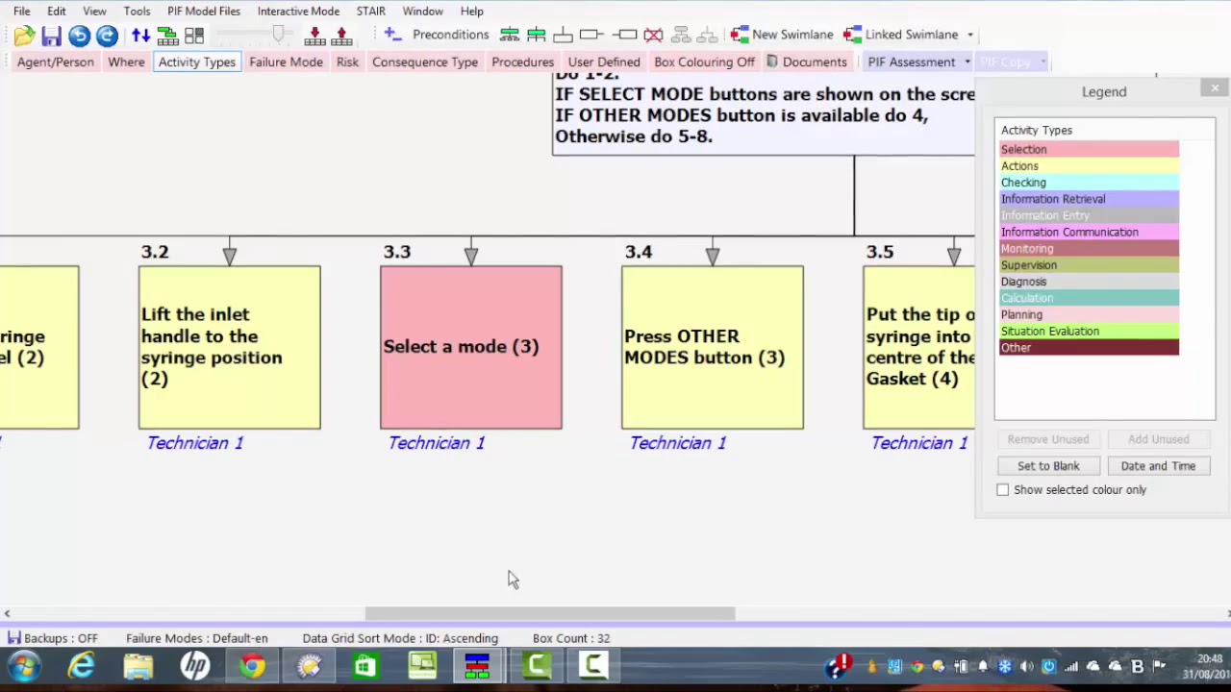
Task: Open the Documents button
Action: (x=806, y=62)
